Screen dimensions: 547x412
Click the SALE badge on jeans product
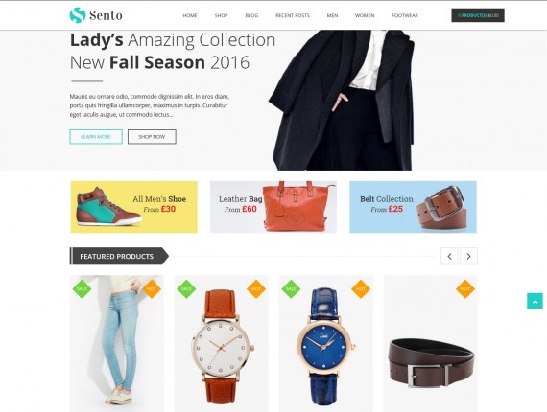pyautogui.click(x=82, y=289)
